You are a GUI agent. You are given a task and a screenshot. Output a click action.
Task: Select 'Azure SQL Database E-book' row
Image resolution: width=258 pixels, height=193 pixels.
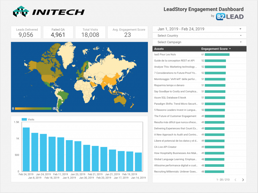(x=200, y=98)
